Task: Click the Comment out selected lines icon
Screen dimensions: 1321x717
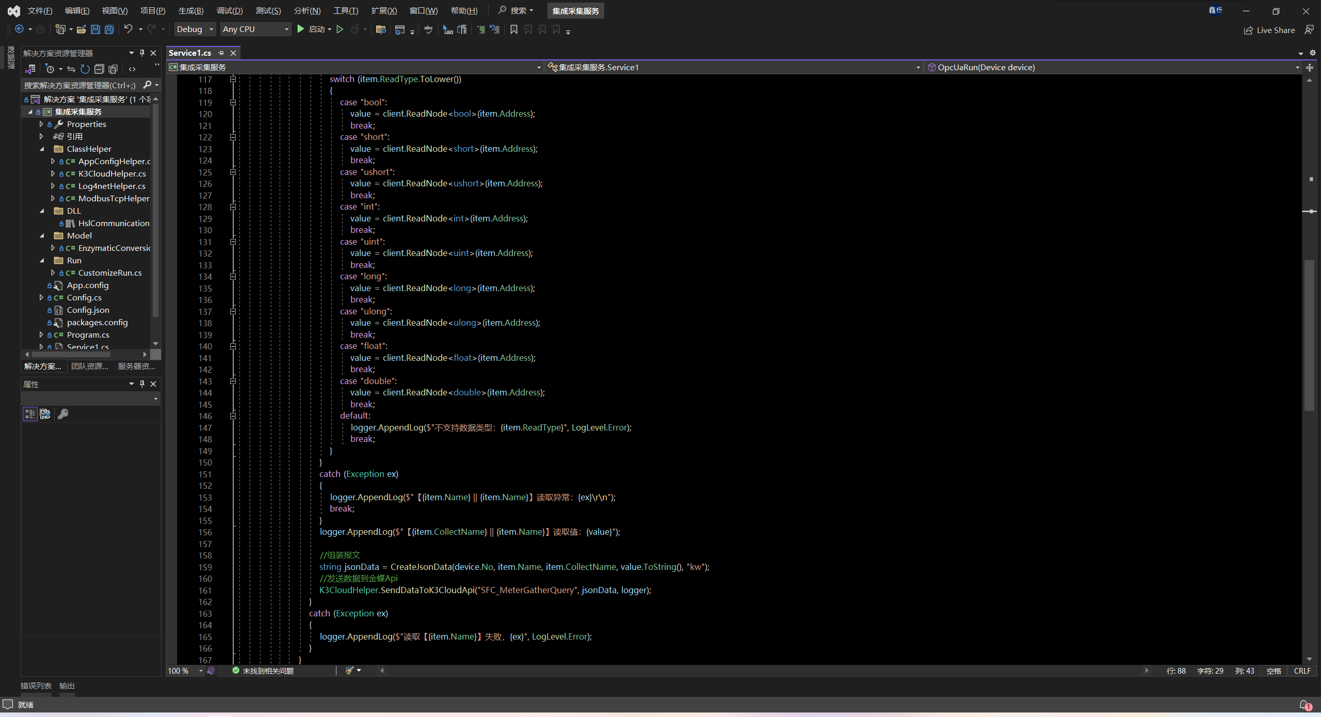Action: (x=481, y=29)
